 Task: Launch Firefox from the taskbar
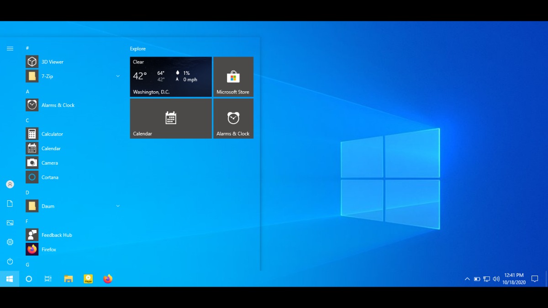[x=107, y=278]
